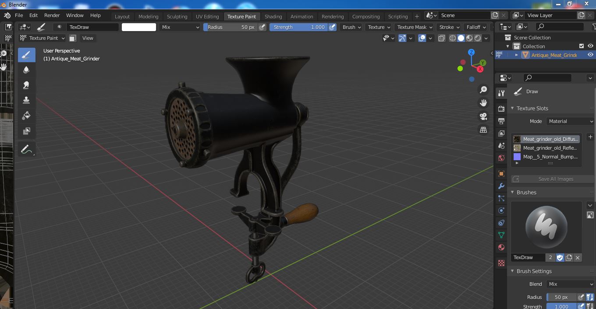Select the Annotate tool
Viewport: 596px width, 309px height.
pos(26,150)
